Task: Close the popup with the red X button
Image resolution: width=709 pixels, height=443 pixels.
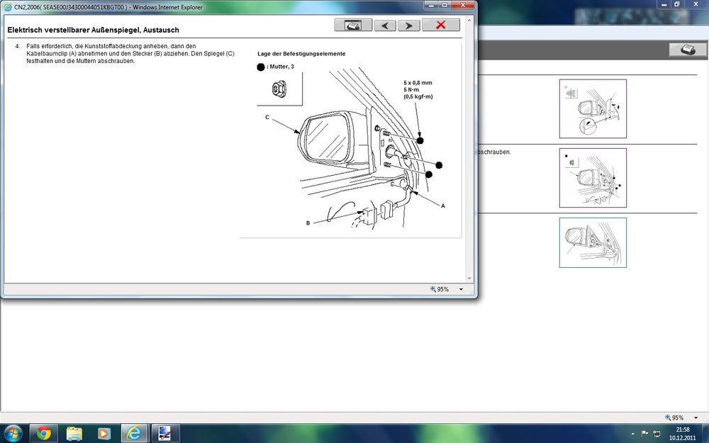Action: pyautogui.click(x=440, y=26)
